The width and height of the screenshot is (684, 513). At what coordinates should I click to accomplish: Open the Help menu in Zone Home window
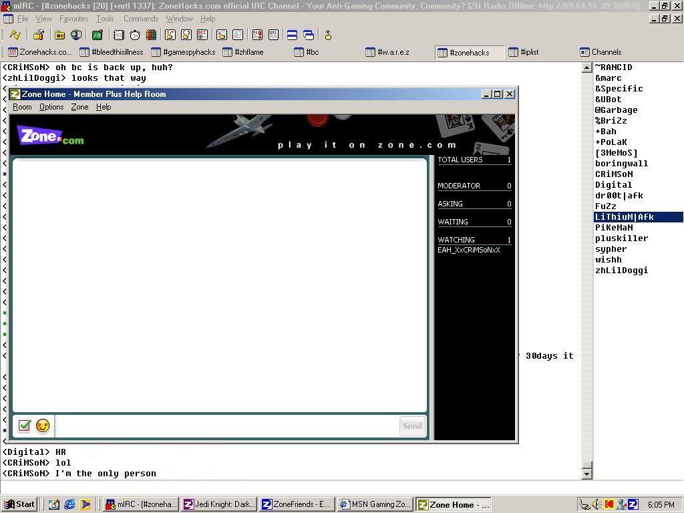[104, 107]
